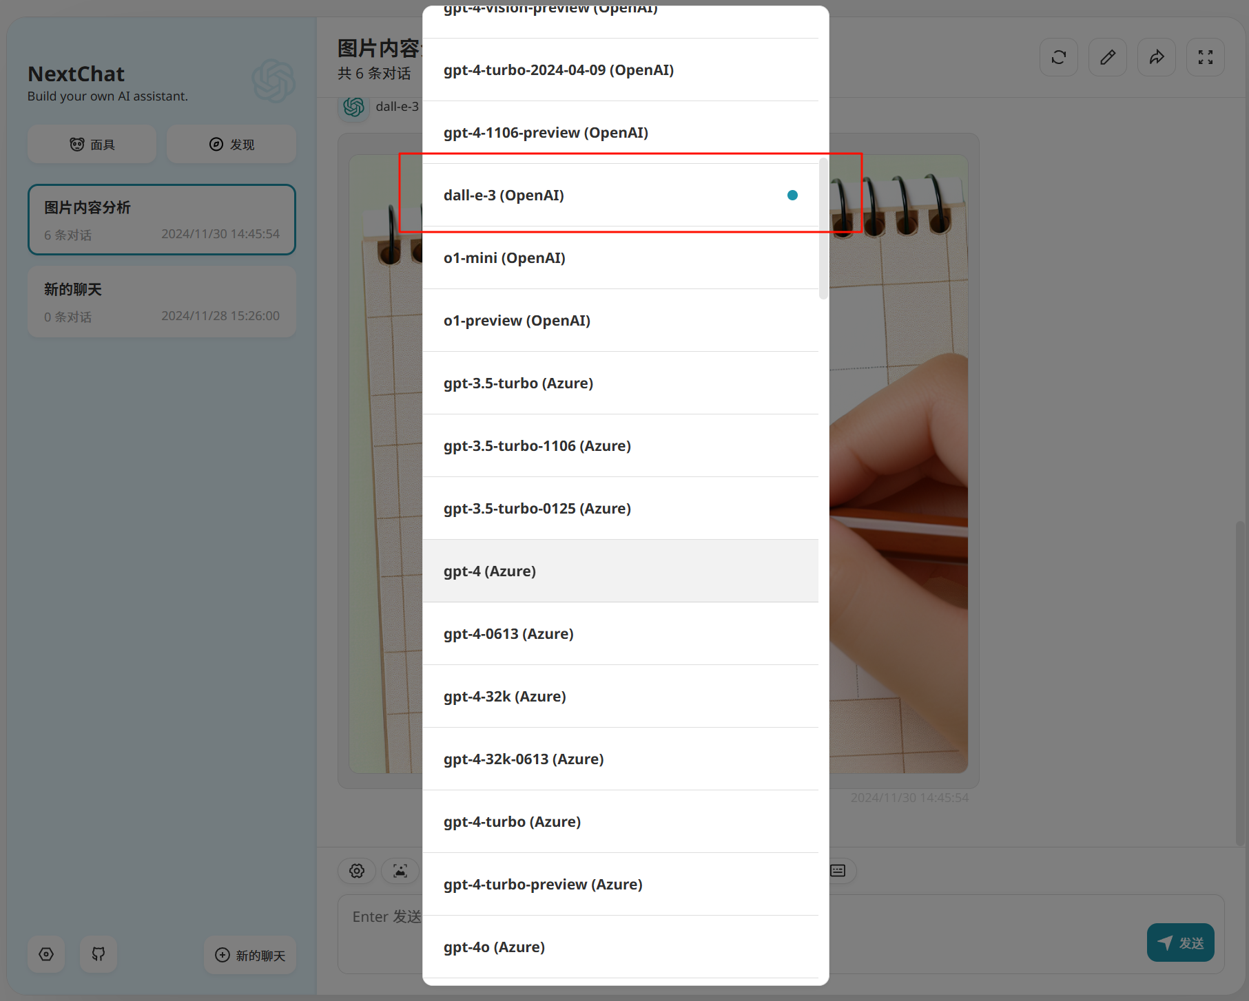
Task: Click the chat window scrollbar
Action: coord(1240,683)
